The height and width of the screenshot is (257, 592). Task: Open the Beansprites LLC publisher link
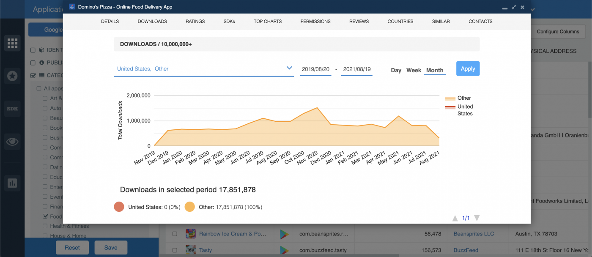474,234
